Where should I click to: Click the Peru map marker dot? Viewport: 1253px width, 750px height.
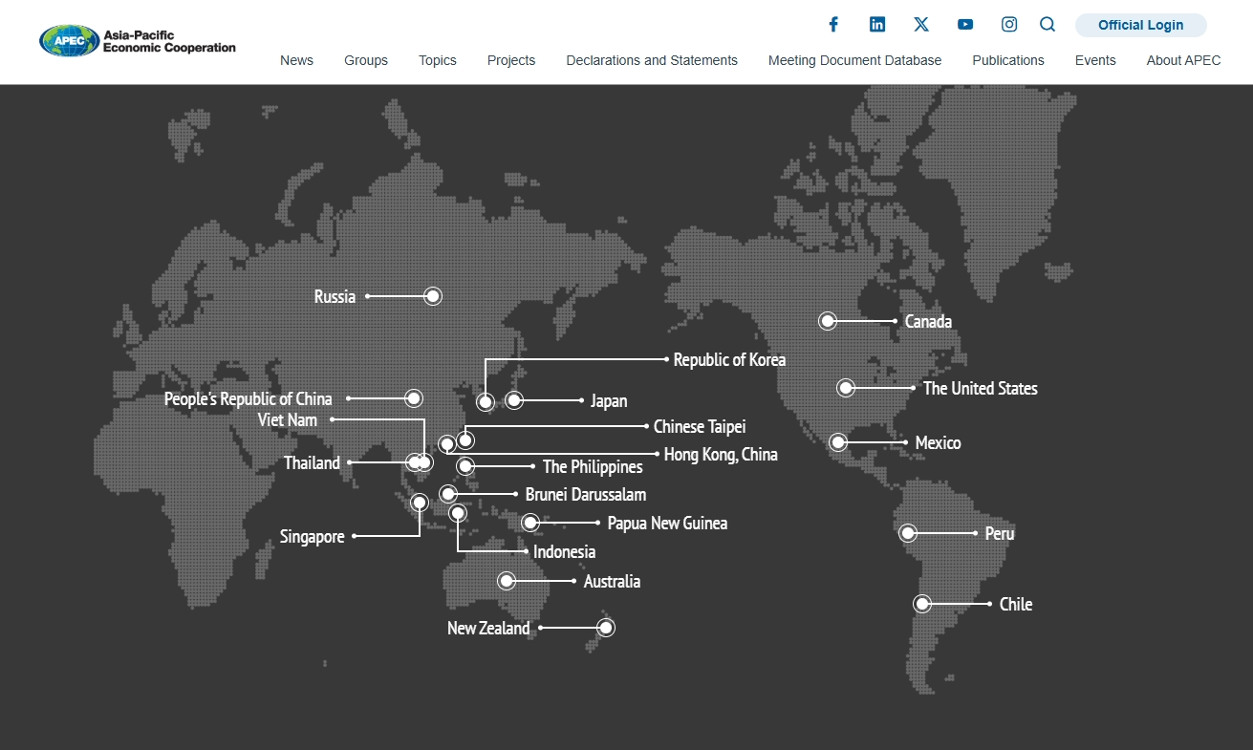[x=908, y=533]
